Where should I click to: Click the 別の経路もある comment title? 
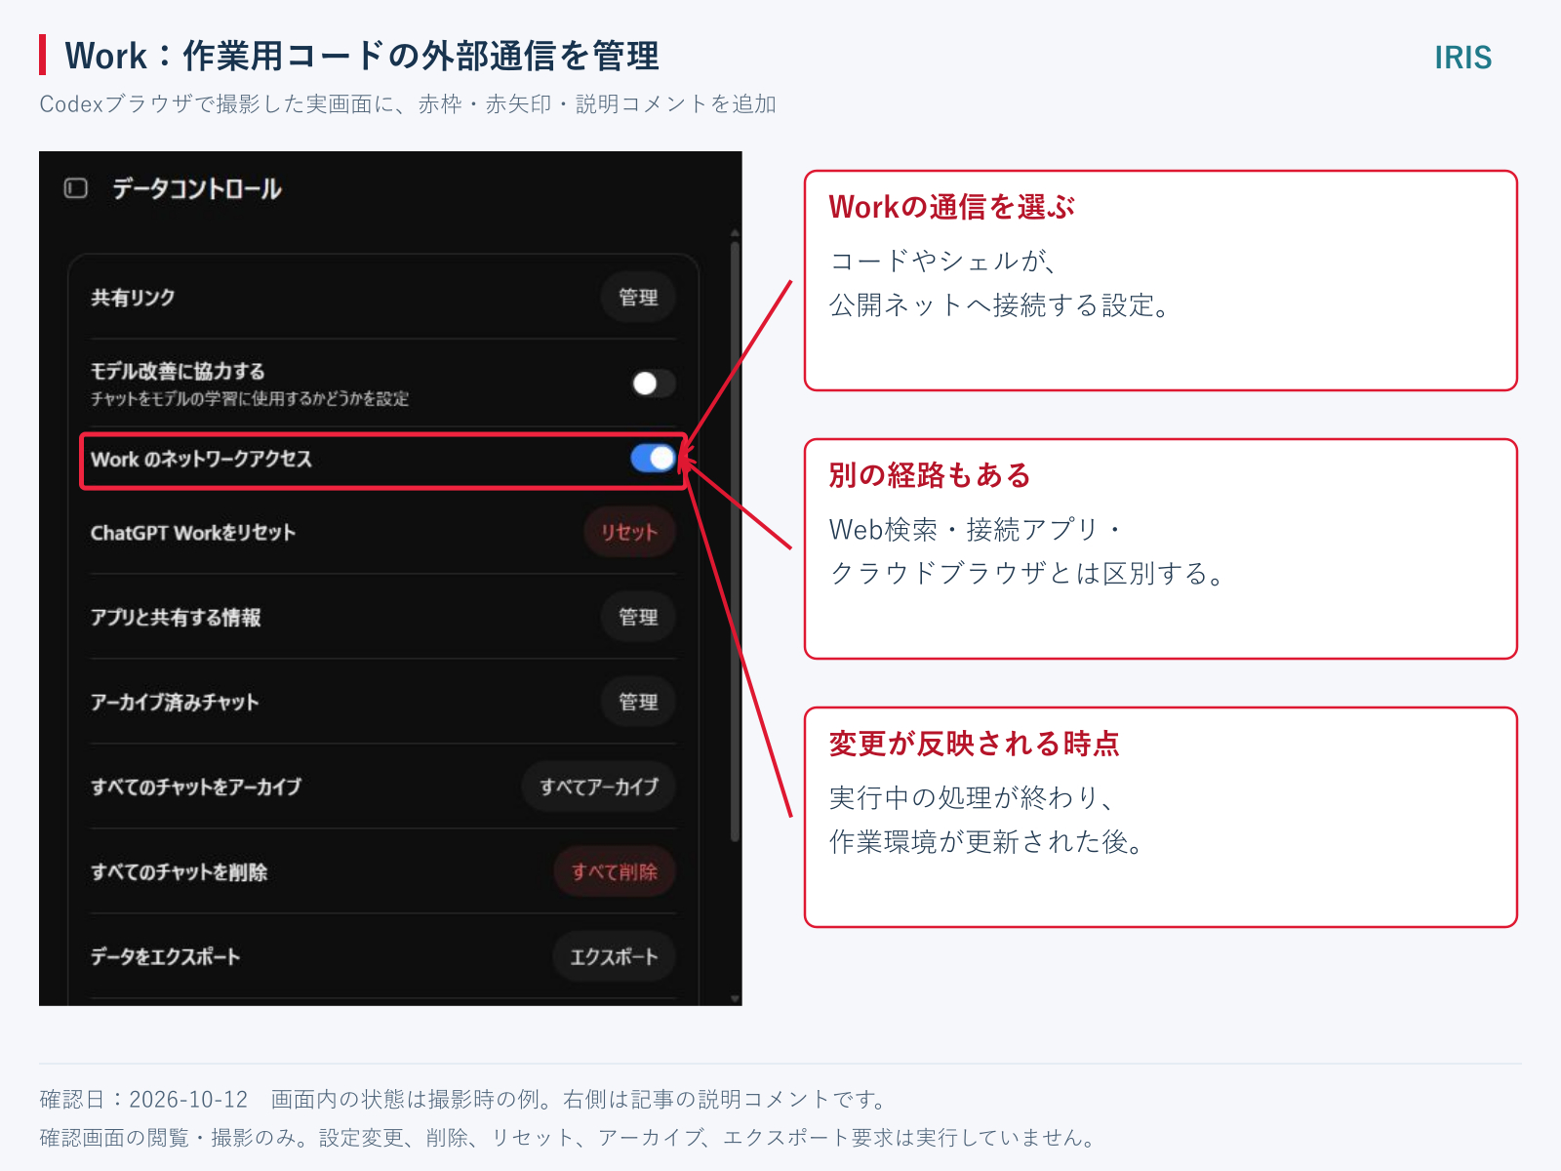(930, 475)
